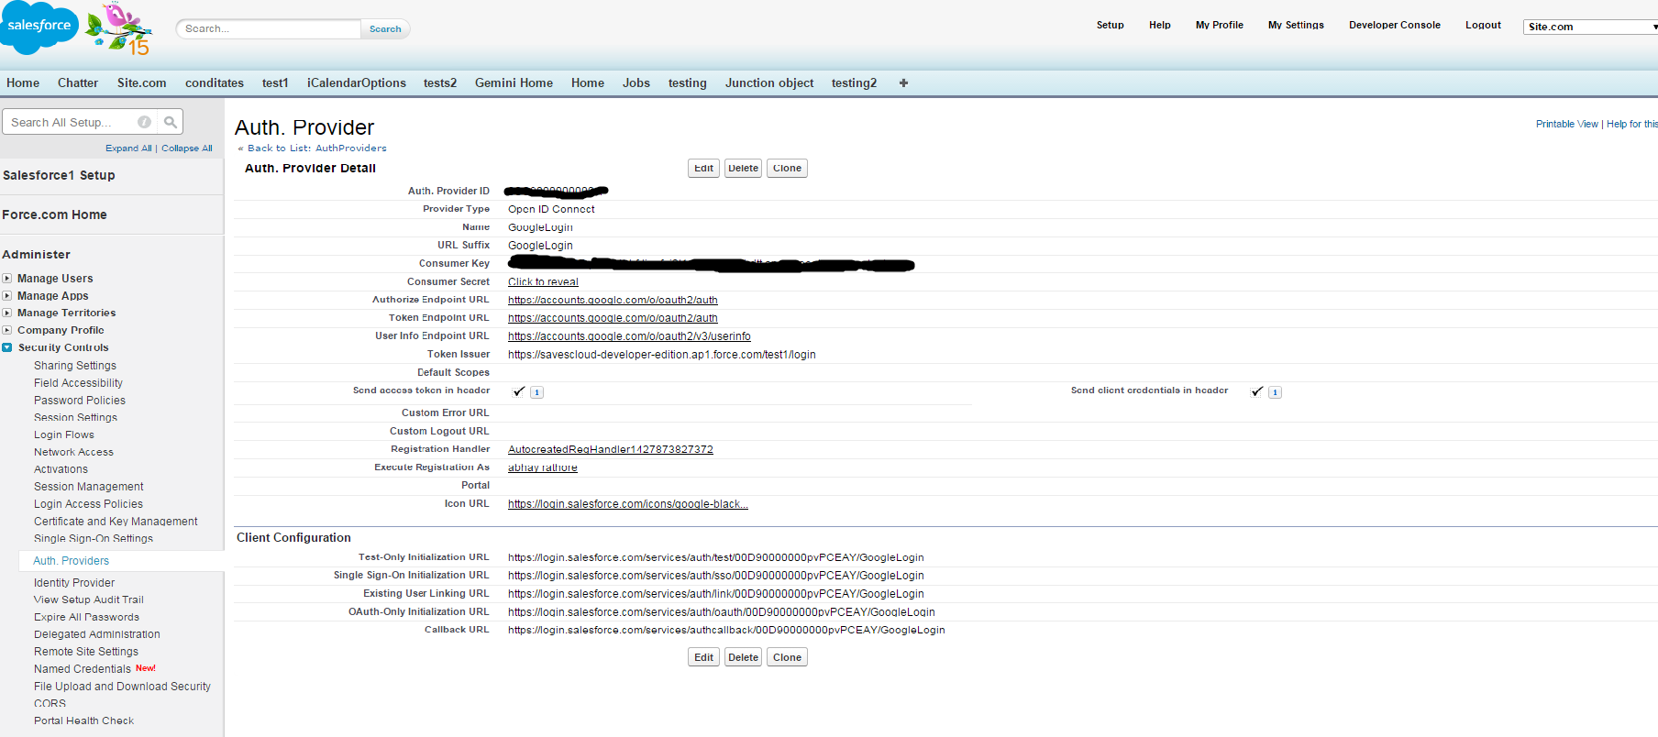
Task: Open the Token Endpoint URL link
Action: pyautogui.click(x=613, y=318)
